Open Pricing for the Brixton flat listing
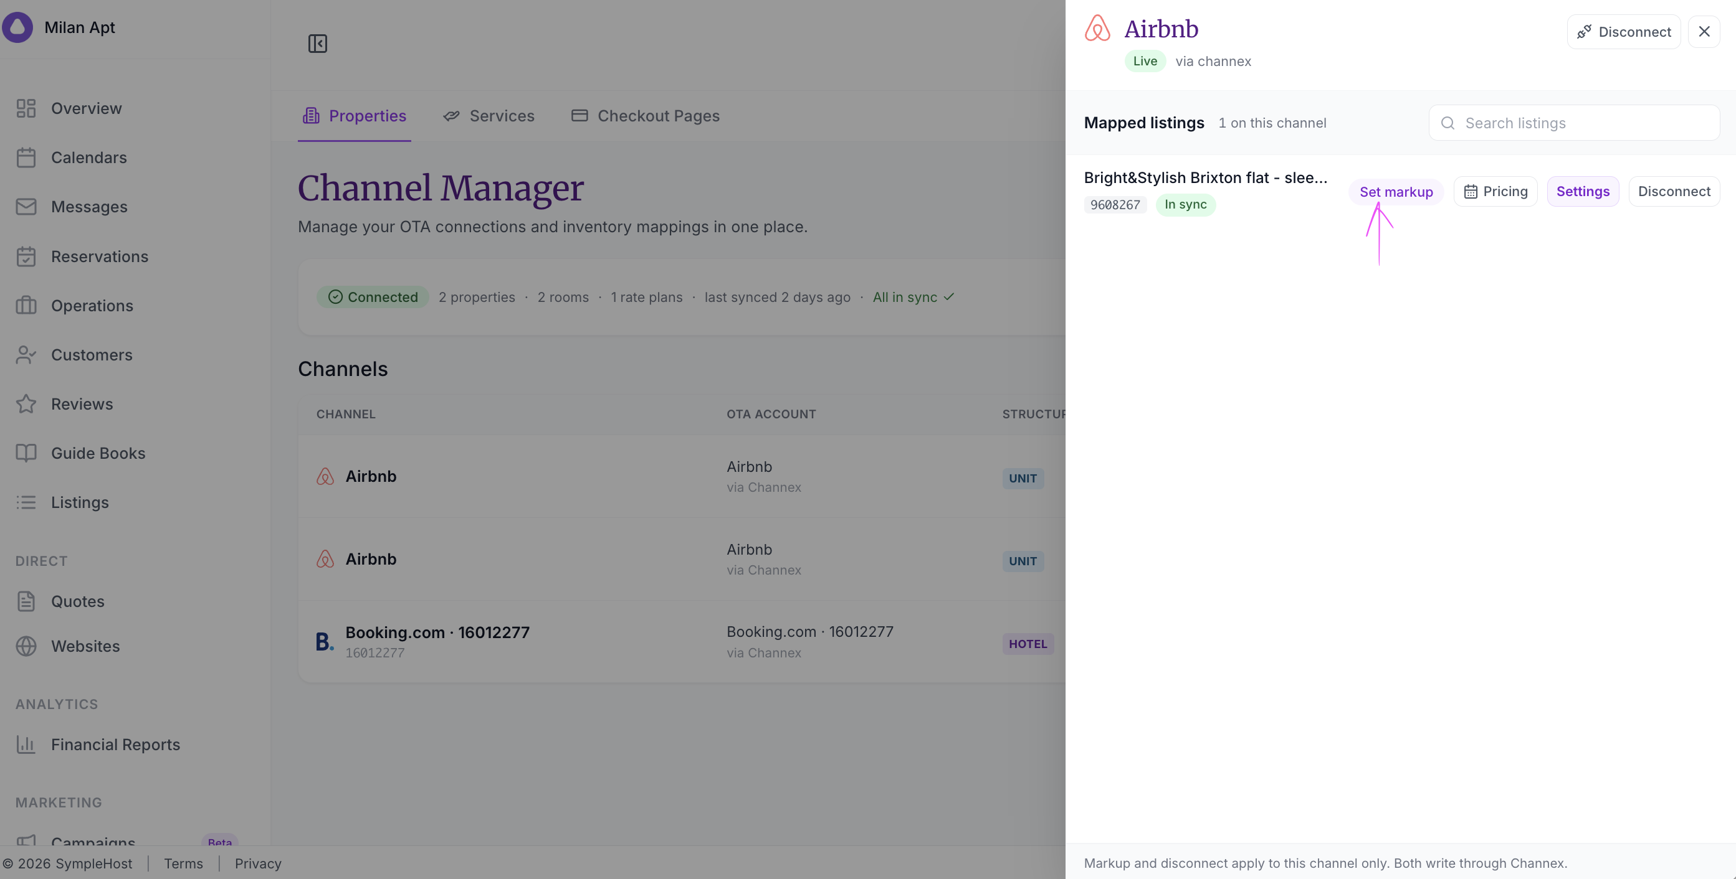This screenshot has width=1736, height=879. pos(1495,192)
